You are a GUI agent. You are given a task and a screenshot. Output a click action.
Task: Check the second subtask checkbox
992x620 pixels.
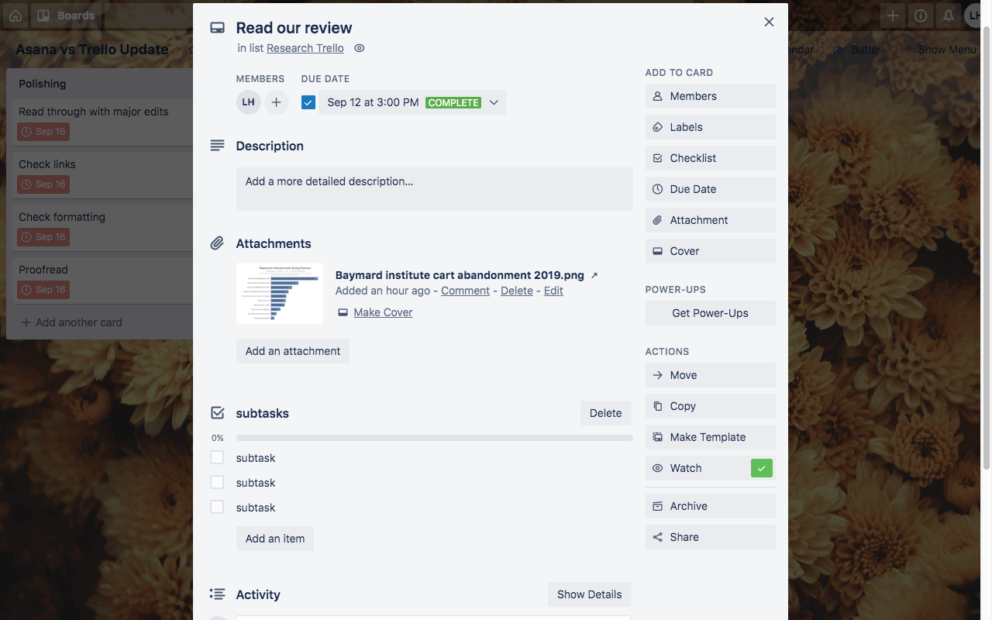217,482
